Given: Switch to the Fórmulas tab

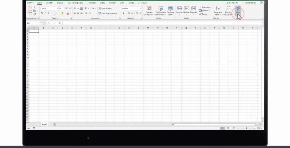Looking at the screenshot, I should [x=91, y=3].
